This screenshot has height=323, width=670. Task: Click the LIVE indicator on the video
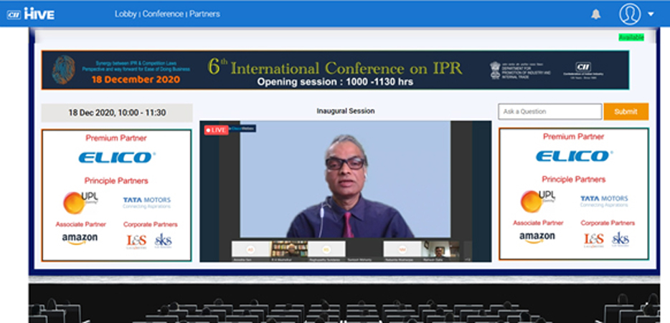click(216, 130)
